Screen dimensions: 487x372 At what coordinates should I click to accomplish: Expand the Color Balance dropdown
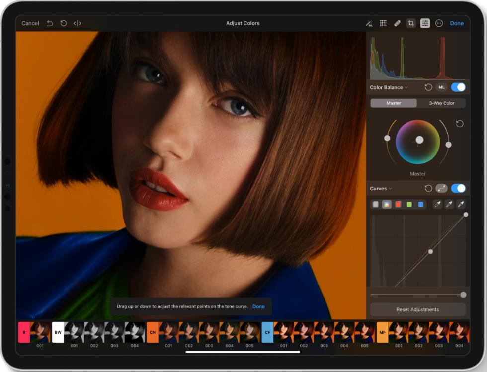(x=389, y=87)
